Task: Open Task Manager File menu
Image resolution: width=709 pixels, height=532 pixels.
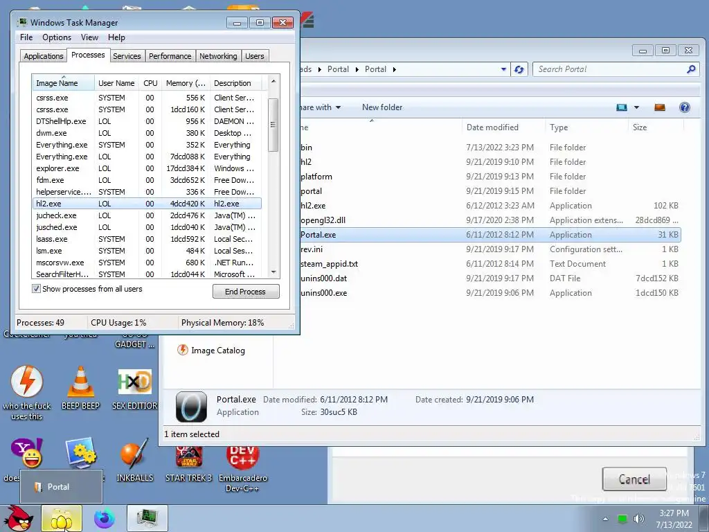Action: point(26,37)
